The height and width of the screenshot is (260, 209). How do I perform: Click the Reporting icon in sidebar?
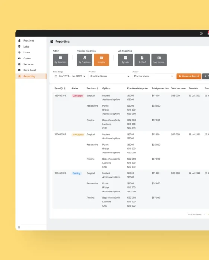click(19, 76)
